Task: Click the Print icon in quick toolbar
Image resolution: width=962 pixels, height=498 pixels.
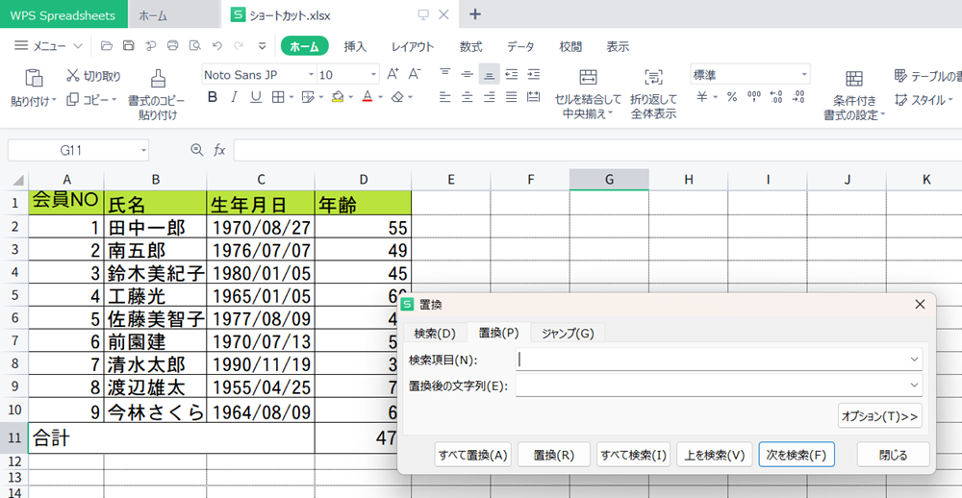Action: tap(173, 45)
